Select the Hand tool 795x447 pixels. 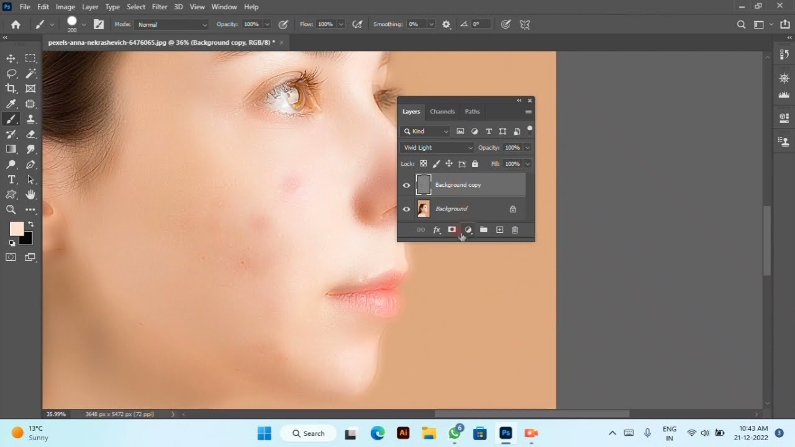[30, 194]
